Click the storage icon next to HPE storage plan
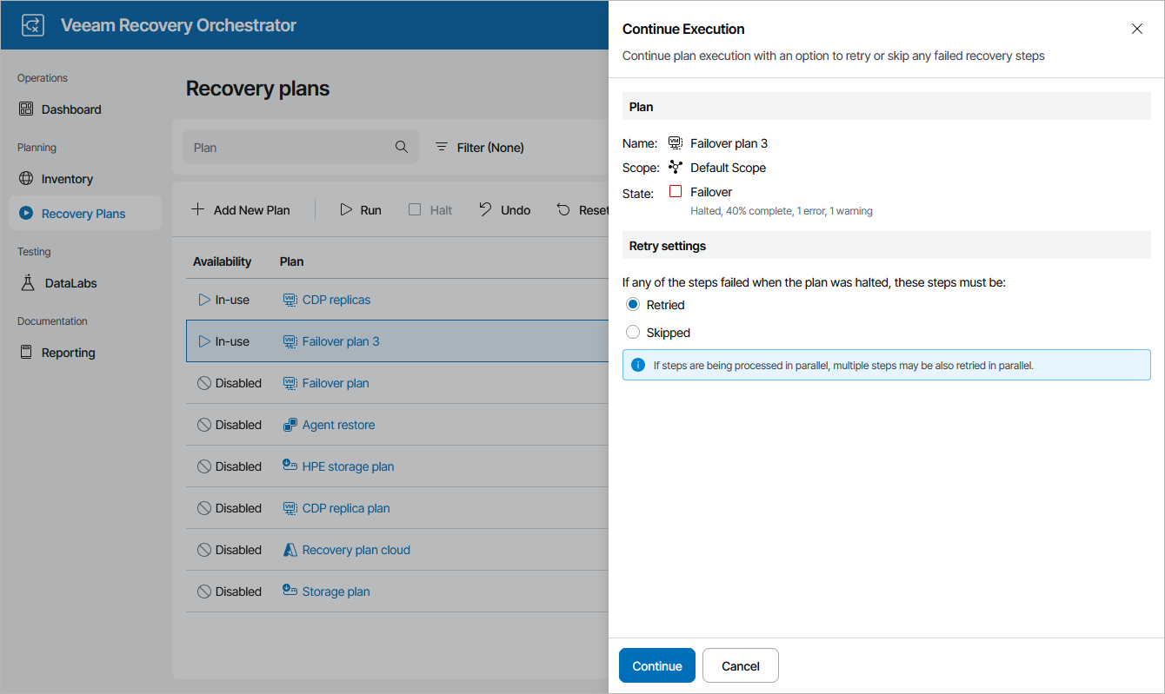 click(x=288, y=465)
